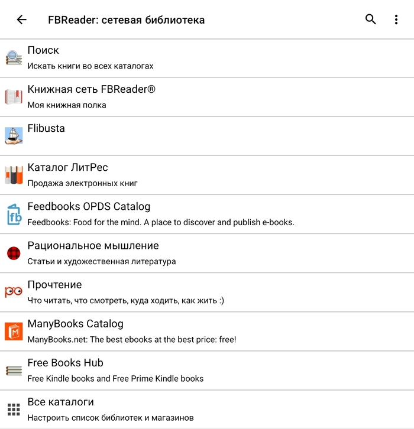Tap the ManyBooks orange logo icon

(14, 331)
